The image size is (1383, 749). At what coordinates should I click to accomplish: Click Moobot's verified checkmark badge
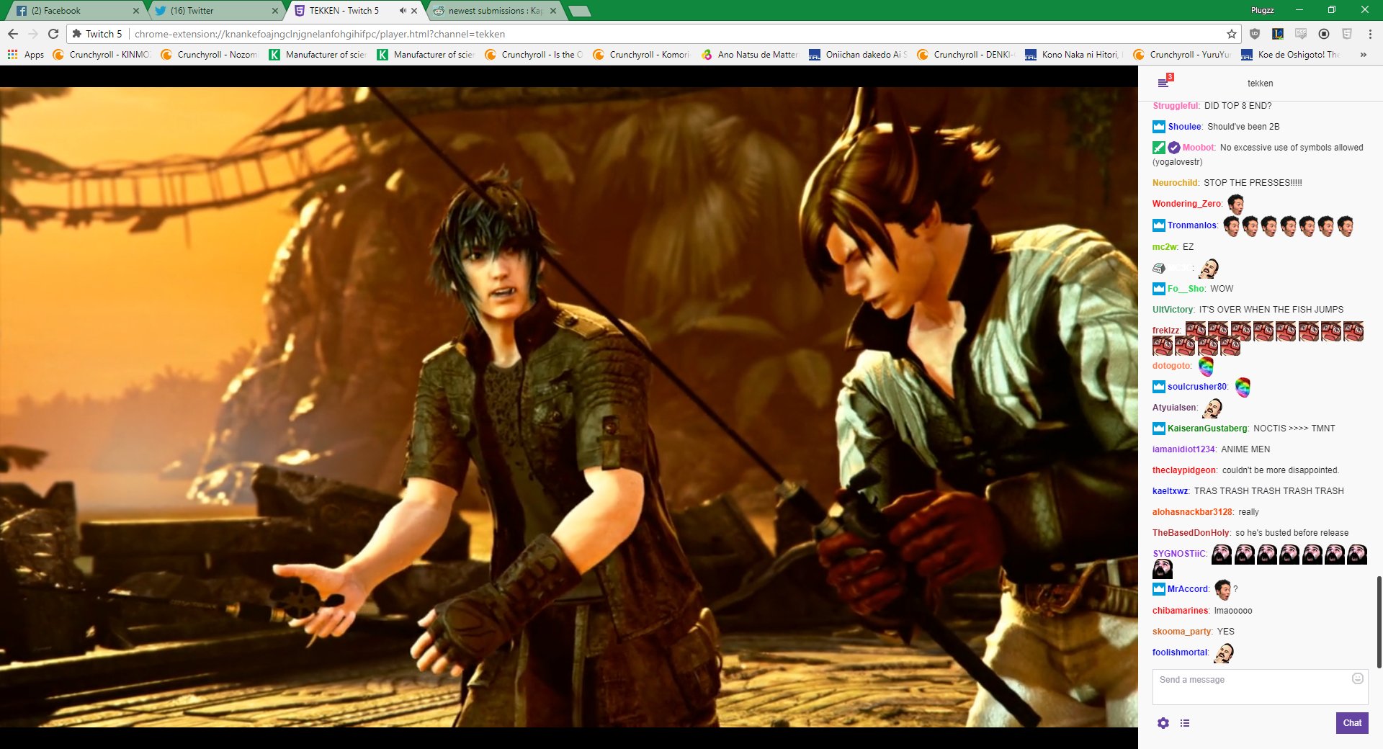click(1174, 148)
